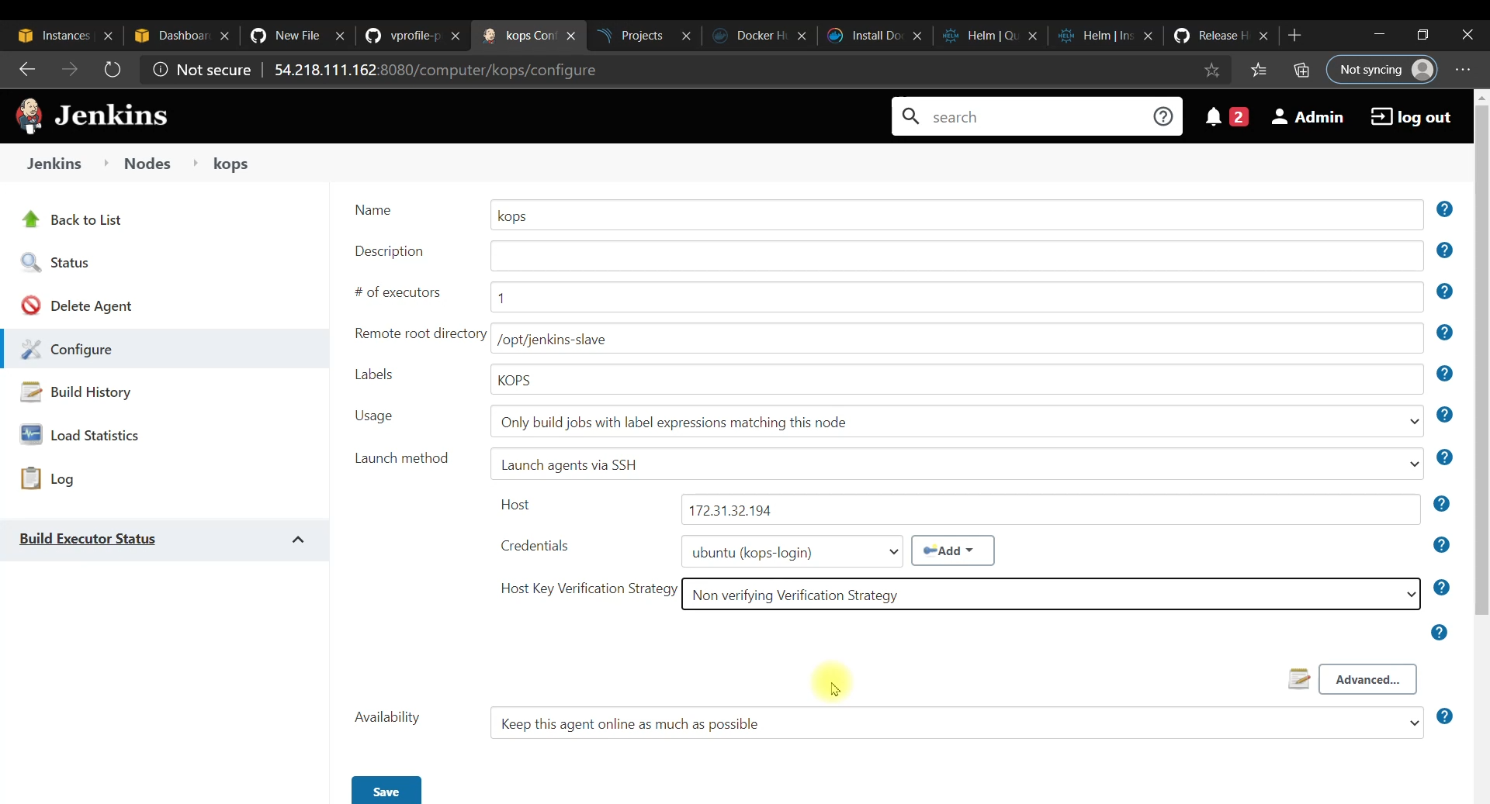Open a new browser tab
The height and width of the screenshot is (804, 1490).
1294,36
